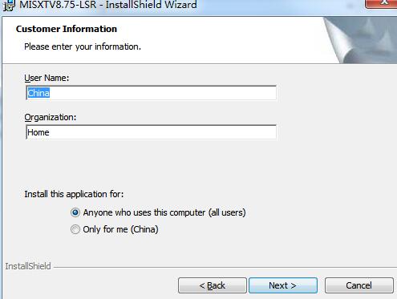397x299 pixels.
Task: Go to the previous step with Back
Action: (213, 285)
